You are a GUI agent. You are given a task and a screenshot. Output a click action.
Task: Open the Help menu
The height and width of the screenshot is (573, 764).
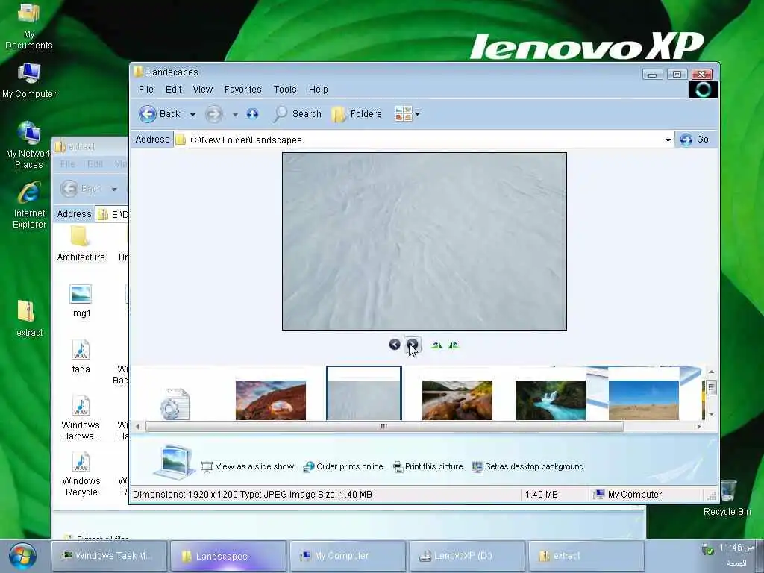pos(318,90)
